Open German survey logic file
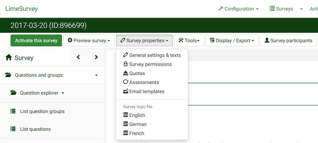Viewport: 318px width, 143px height. [138, 124]
